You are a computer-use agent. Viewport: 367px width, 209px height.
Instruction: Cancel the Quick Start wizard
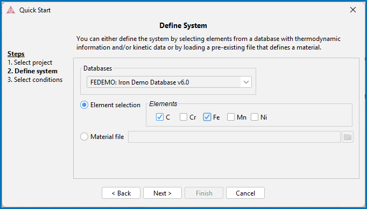pos(245,193)
